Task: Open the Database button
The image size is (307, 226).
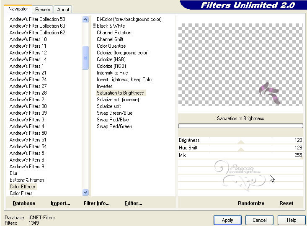Action: (x=24, y=203)
